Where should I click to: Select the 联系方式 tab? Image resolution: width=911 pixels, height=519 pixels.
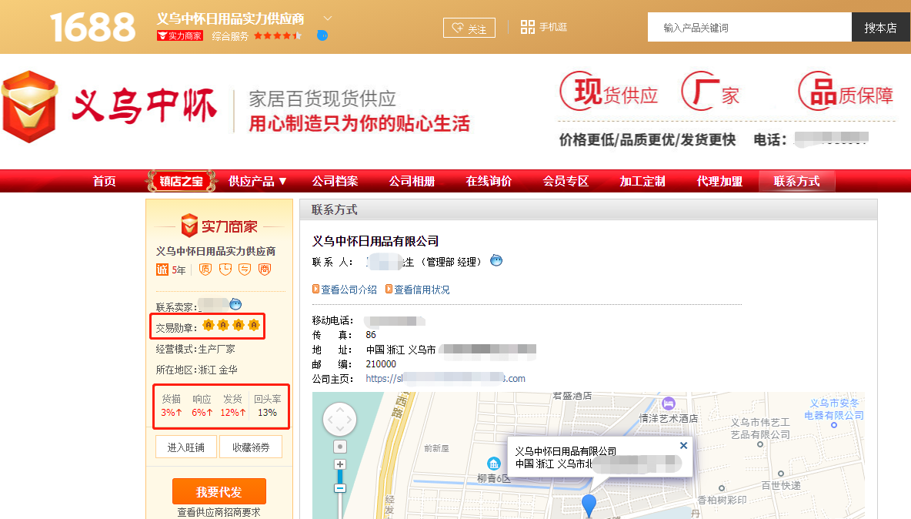coord(797,181)
